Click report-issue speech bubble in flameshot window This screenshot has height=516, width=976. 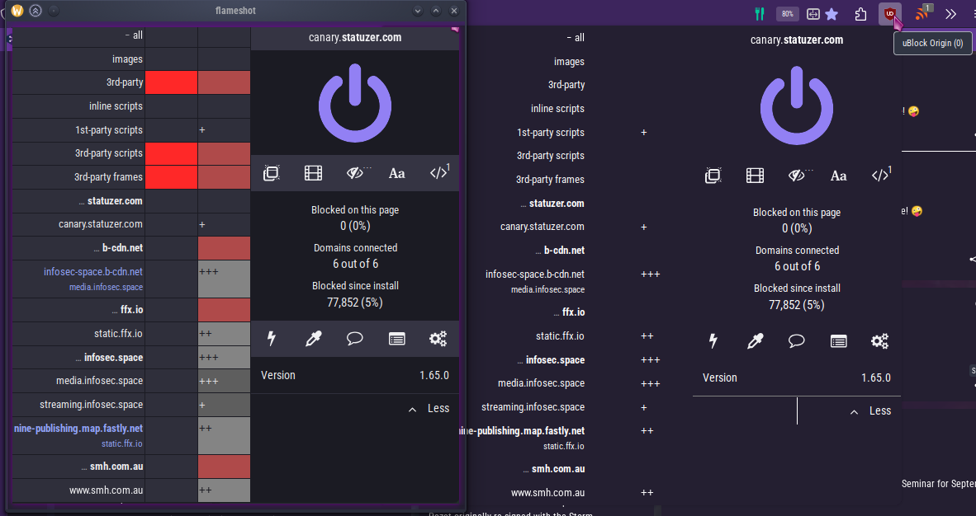355,338
